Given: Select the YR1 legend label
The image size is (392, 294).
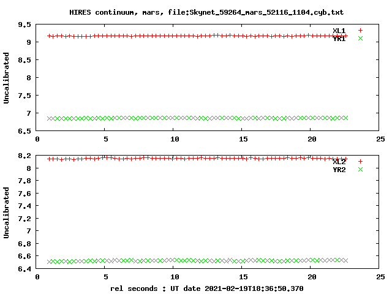Looking at the screenshot, I should (x=339, y=39).
